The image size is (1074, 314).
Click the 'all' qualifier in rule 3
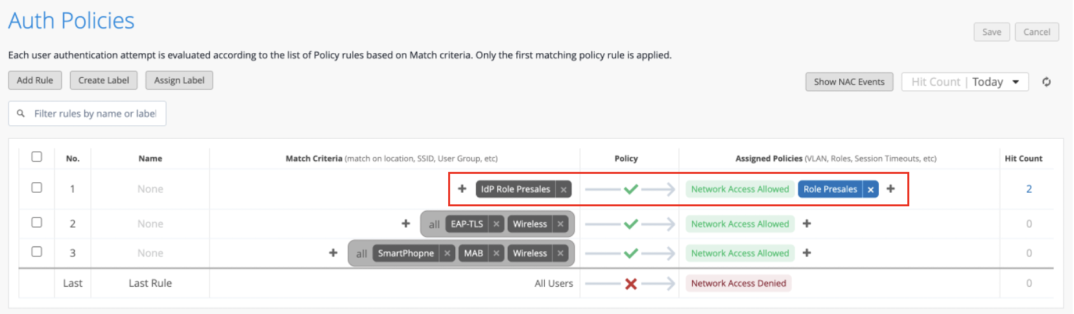361,254
